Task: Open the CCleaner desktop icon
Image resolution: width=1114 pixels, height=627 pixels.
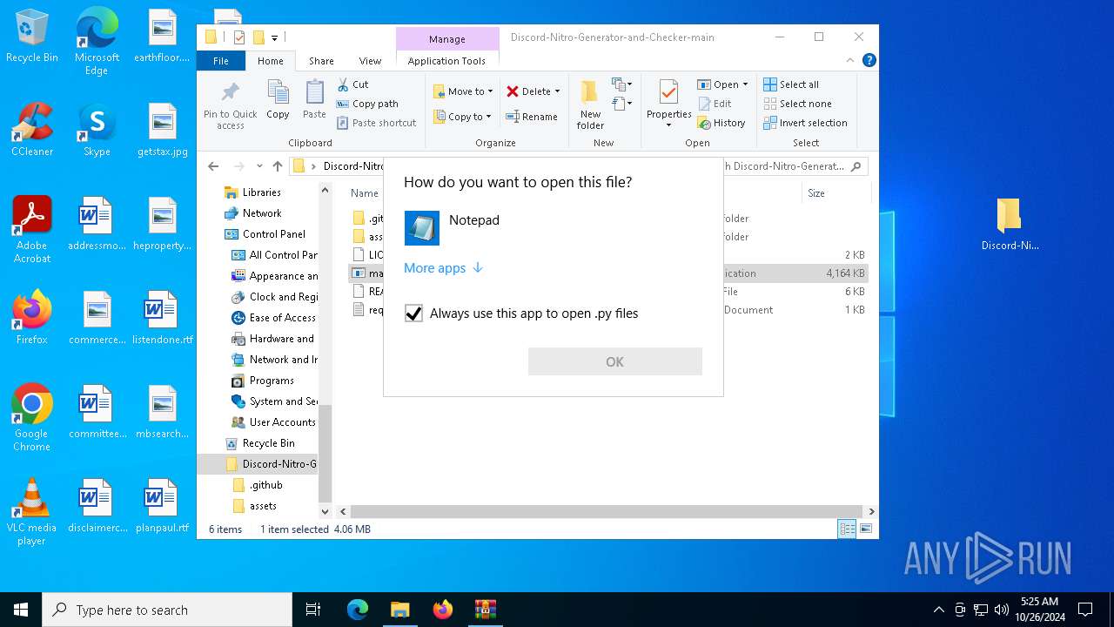Action: (32, 130)
